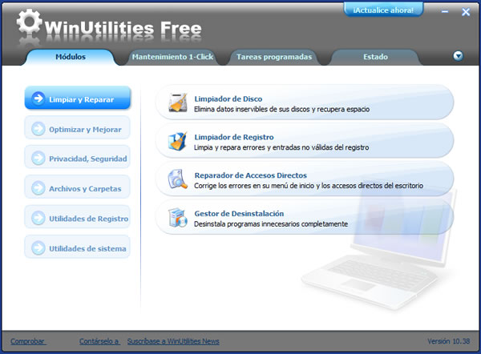Click arrow icon beside Archivos y Carpetas
Viewport: 481px width, 354px height.
pos(38,188)
